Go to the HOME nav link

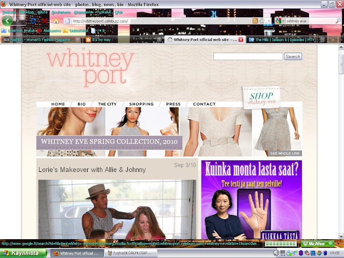[x=58, y=104]
